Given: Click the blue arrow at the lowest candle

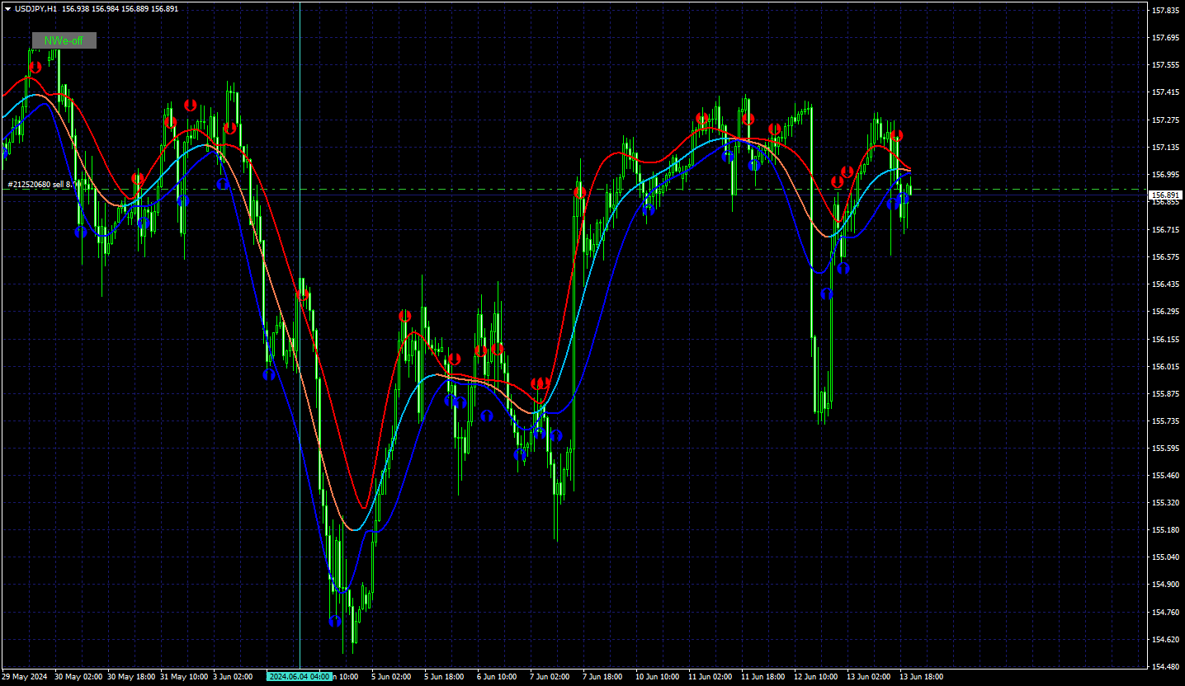Looking at the screenshot, I should (x=335, y=621).
